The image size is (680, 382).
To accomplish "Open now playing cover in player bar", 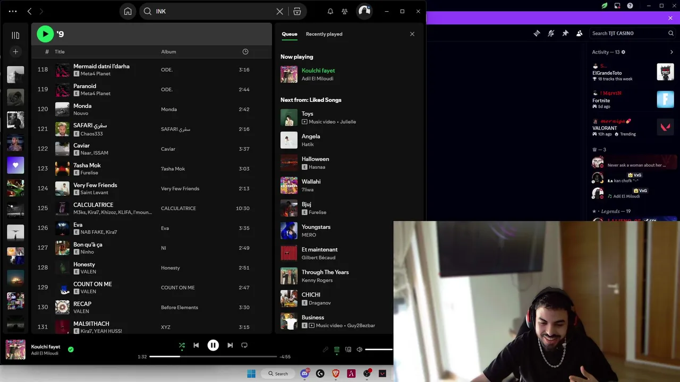I will 15,350.
